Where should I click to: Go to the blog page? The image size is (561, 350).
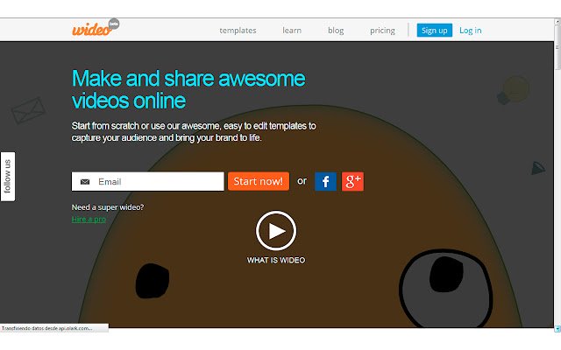pos(336,31)
